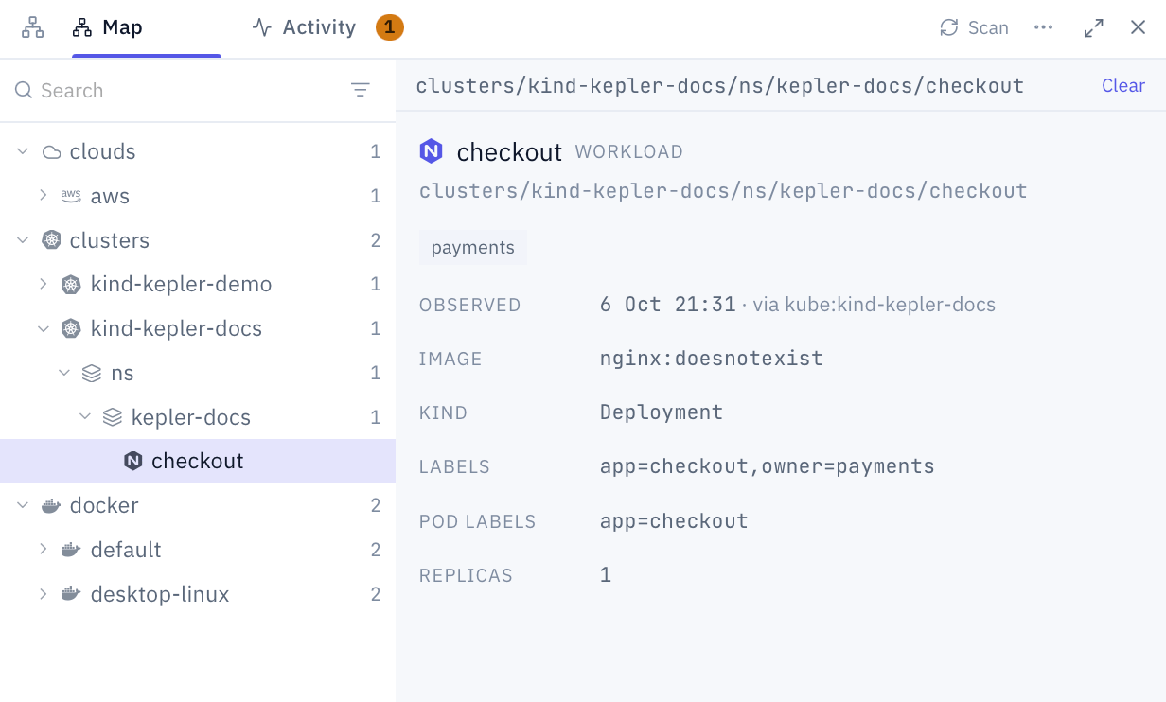The height and width of the screenshot is (702, 1166).
Task: Select the aws tree row label
Action: [x=110, y=196]
